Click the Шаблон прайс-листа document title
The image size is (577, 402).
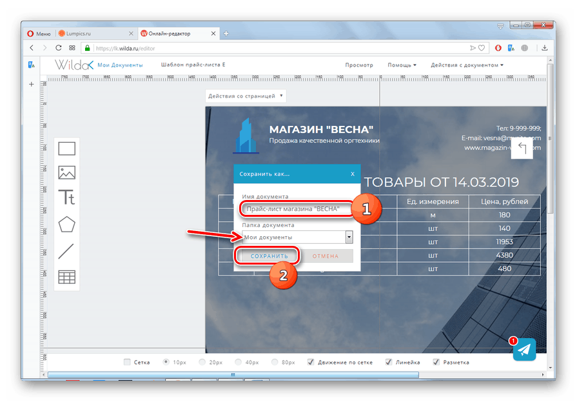tap(193, 65)
